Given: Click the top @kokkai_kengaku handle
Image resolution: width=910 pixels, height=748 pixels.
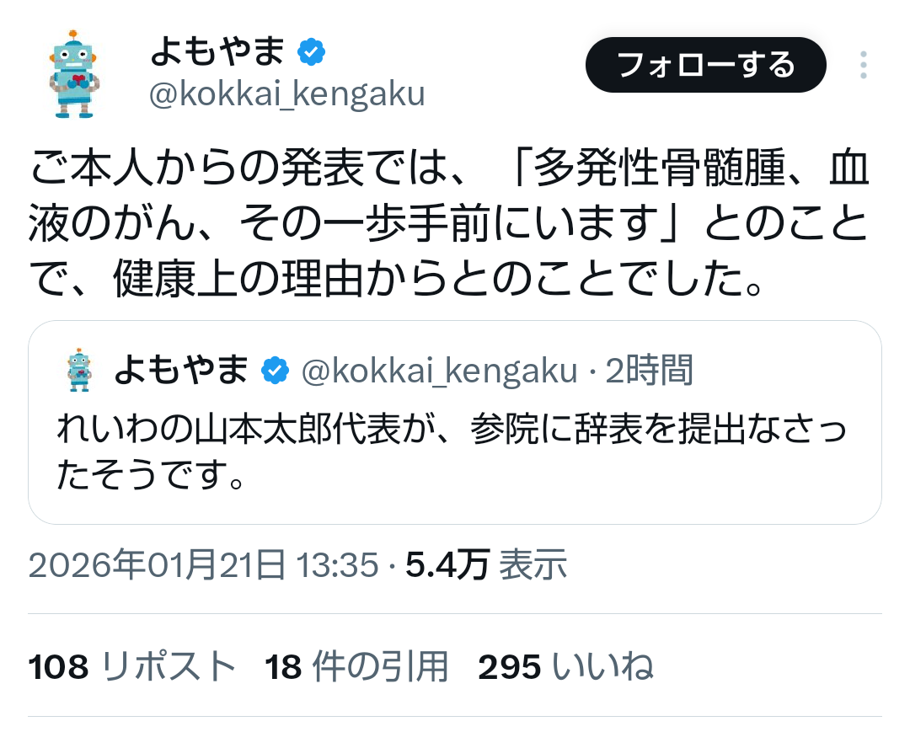Looking at the screenshot, I should (286, 95).
